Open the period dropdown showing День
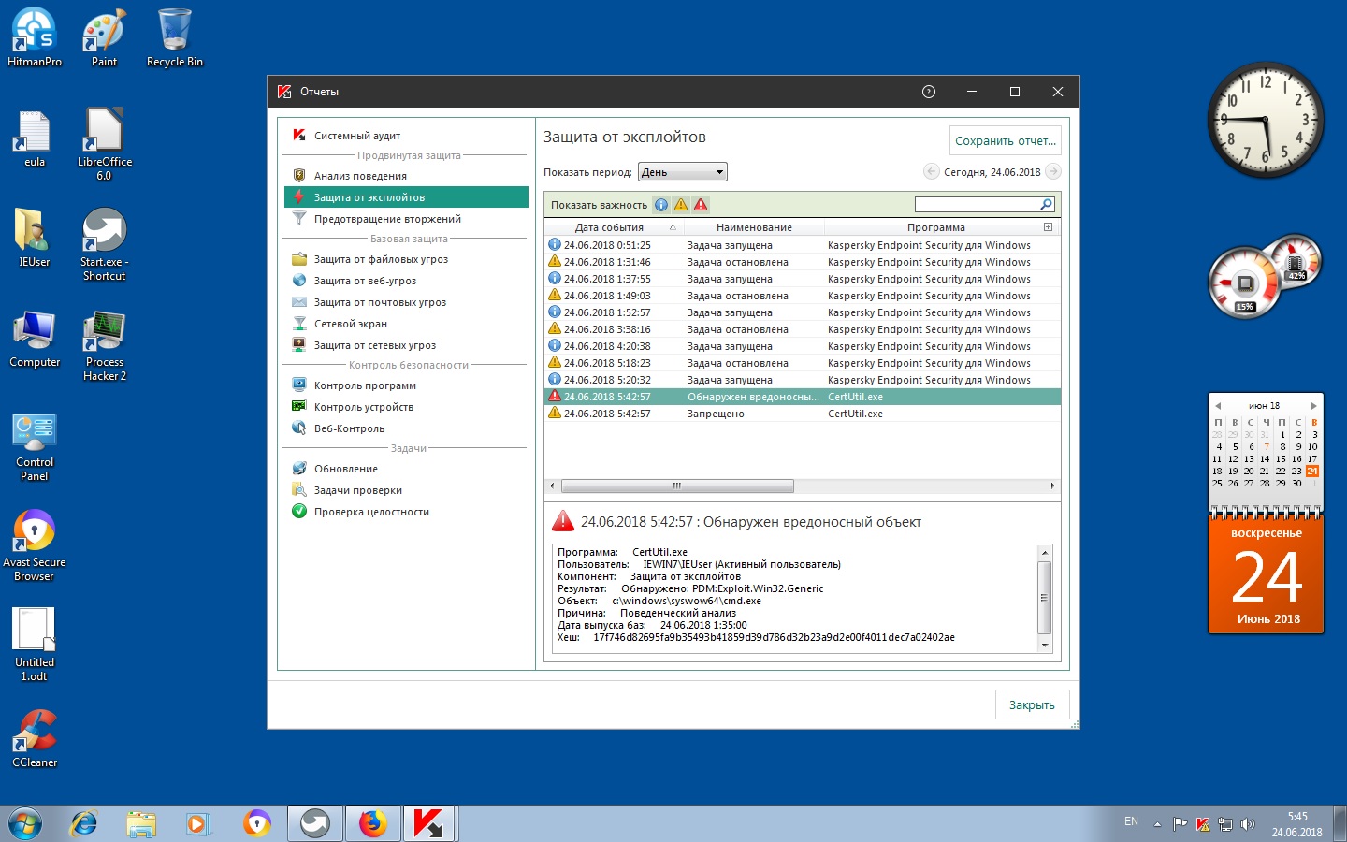Screen dimensions: 1347x842 tap(683, 172)
